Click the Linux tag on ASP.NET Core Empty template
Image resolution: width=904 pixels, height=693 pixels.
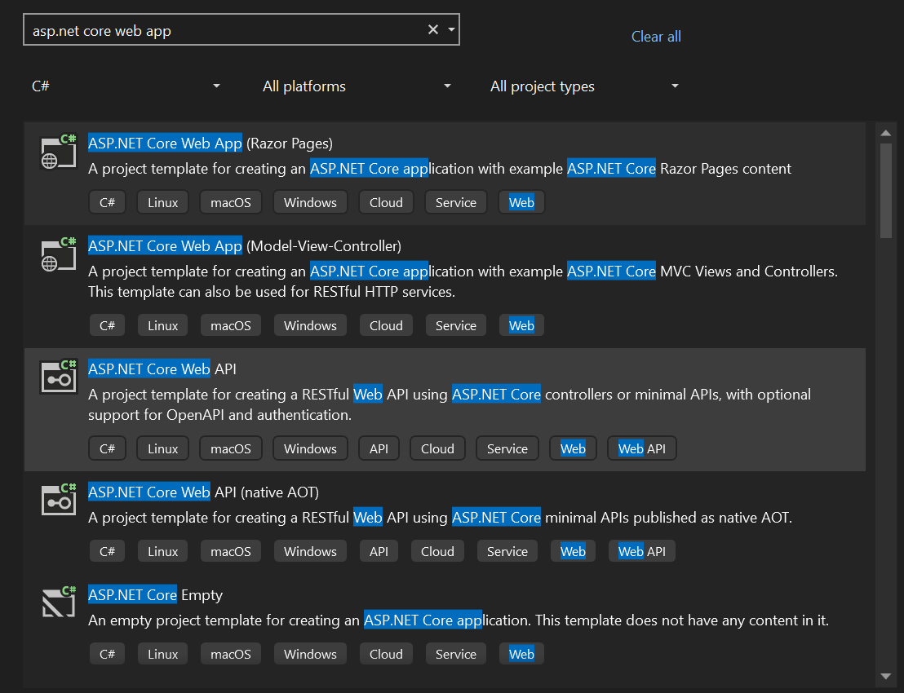[162, 654]
